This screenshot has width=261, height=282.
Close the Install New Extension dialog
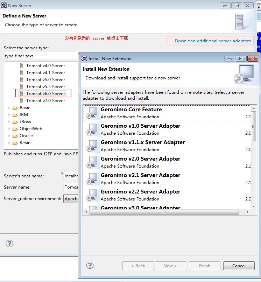(253, 58)
